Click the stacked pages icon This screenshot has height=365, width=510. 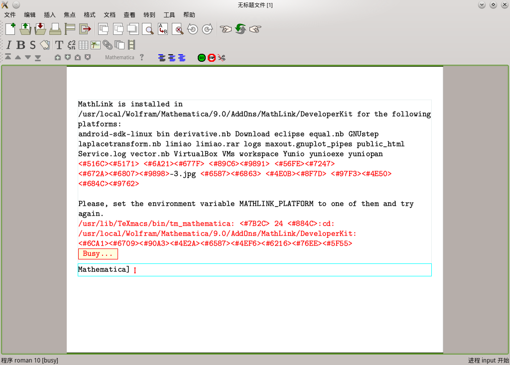pyautogui.click(x=120, y=45)
